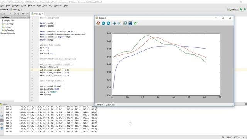Click the line ser.open() in the editor
Screen dimensions: 247x139
[46, 95]
